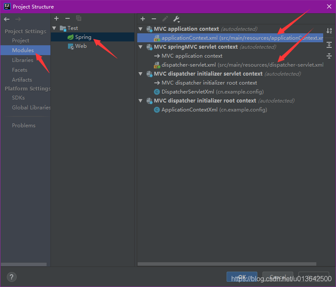This screenshot has height=287, width=336.
Task: Add a new Spring context fileset
Action: click(x=143, y=19)
